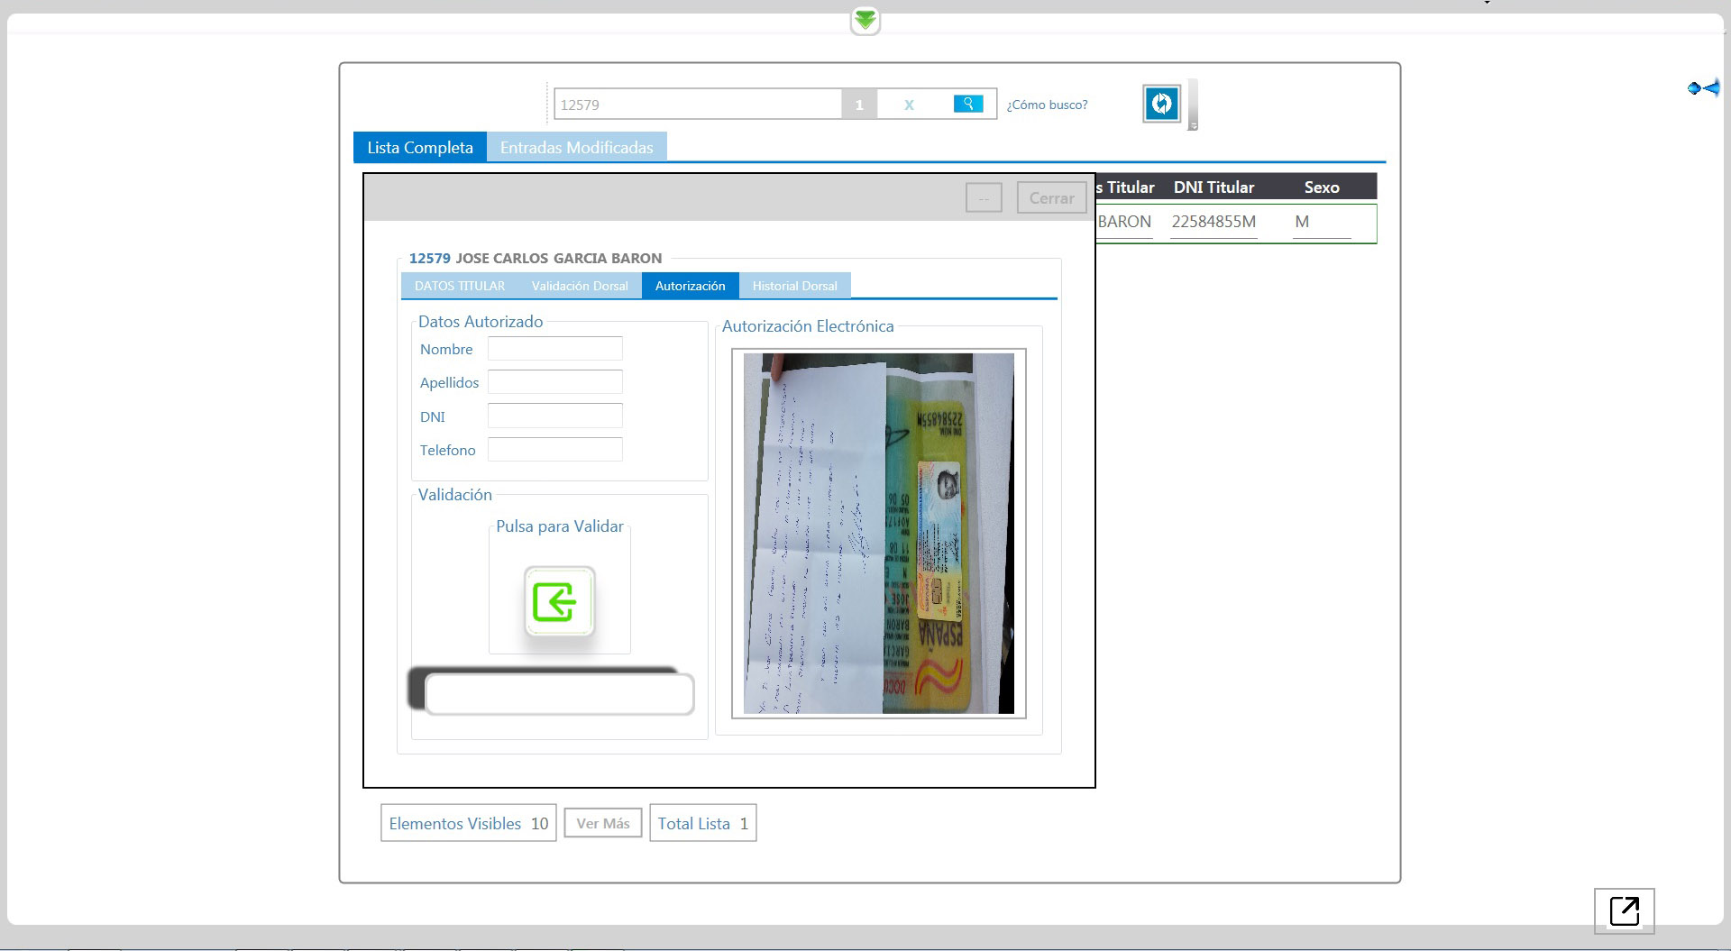
Task: Open the Historial Dorsal tab
Action: [x=794, y=286]
